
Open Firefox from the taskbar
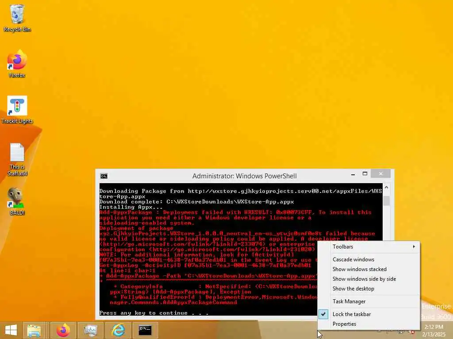63,330
